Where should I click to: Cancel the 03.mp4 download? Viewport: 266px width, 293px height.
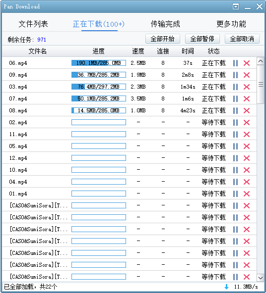pyautogui.click(x=247, y=87)
